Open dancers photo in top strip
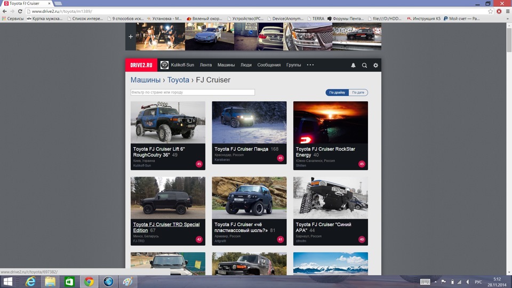 click(x=161, y=37)
